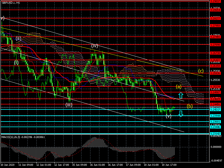Image resolution: width=224 pixels, height=168 pixels.
Task: Click the 1.23944 cyan price label
Action: pyautogui.click(x=215, y=116)
